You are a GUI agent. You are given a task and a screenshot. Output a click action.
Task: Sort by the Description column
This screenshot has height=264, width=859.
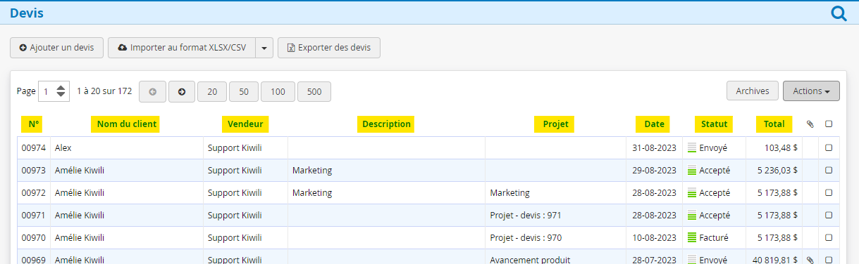click(x=386, y=124)
